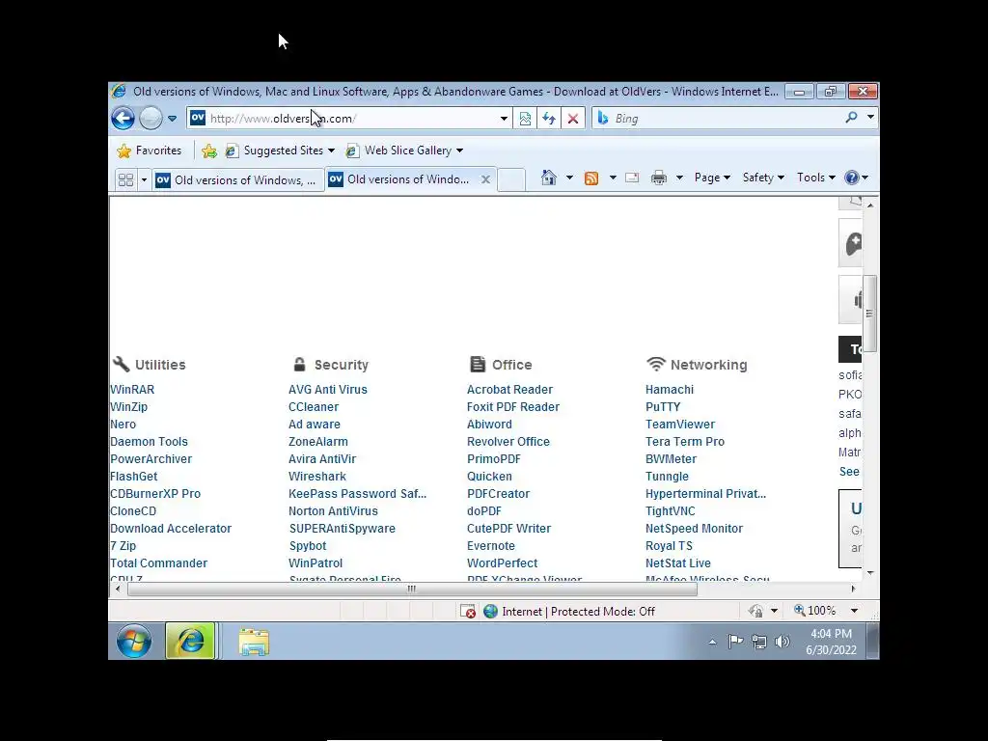The image size is (988, 741).
Task: Click the Action Center flag tray icon
Action: [734, 642]
